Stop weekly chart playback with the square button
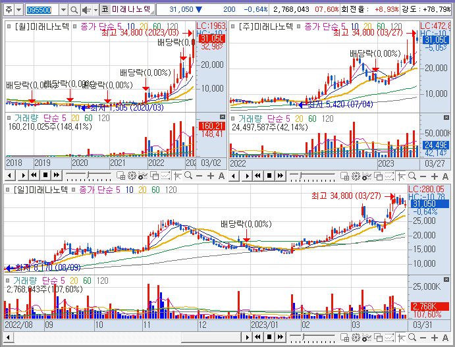Image resolution: width=455 pixels, height=347 pixels. (x=269, y=176)
